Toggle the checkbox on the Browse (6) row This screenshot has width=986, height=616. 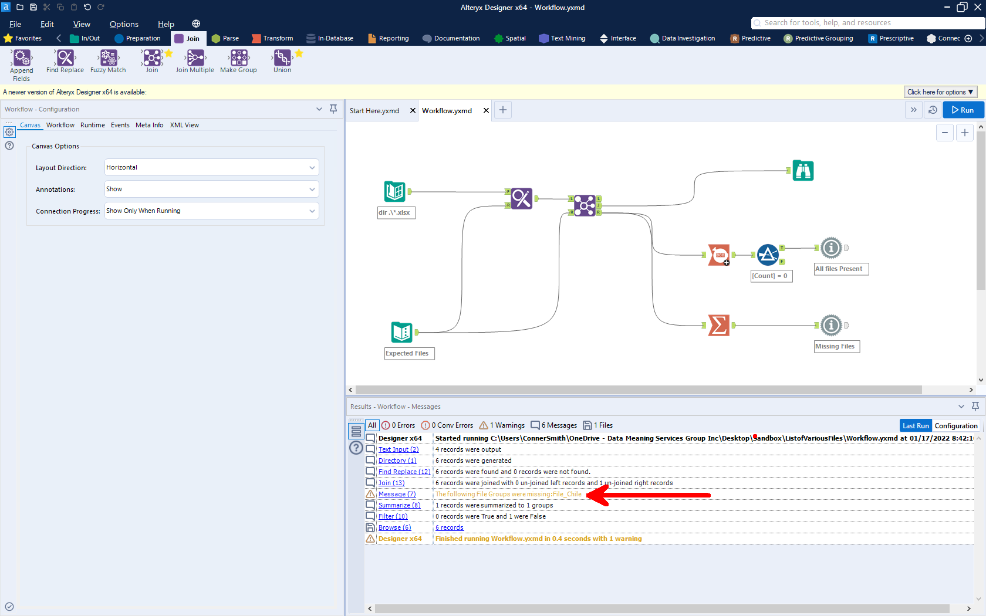[x=370, y=527]
